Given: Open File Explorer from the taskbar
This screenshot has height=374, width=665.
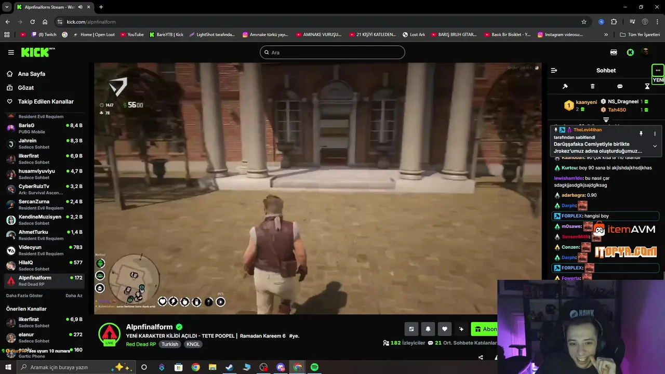Looking at the screenshot, I should (212, 367).
